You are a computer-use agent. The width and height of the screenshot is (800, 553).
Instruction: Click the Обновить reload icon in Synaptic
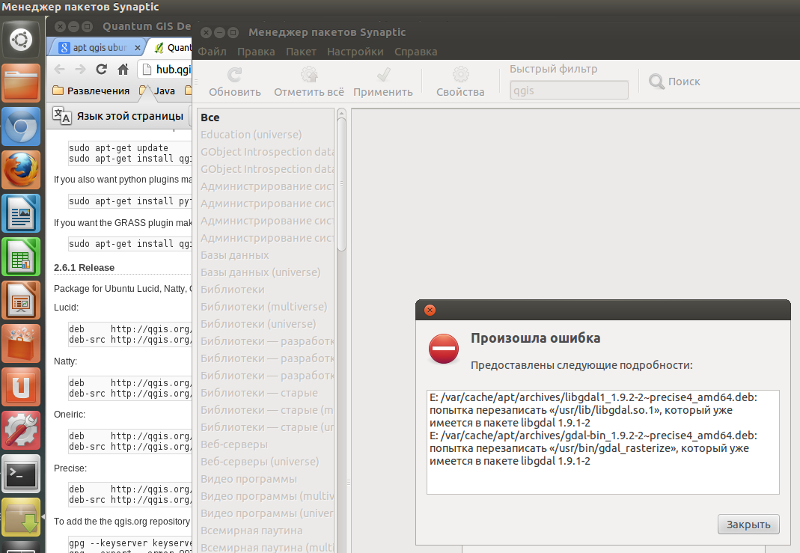(235, 75)
